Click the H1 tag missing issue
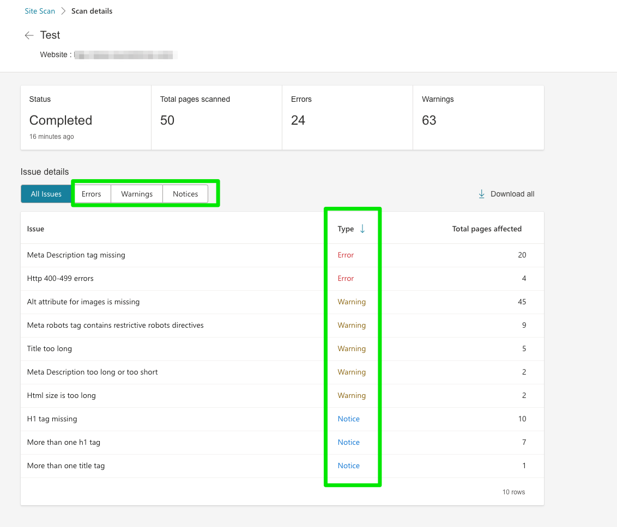The image size is (617, 527). 52,419
